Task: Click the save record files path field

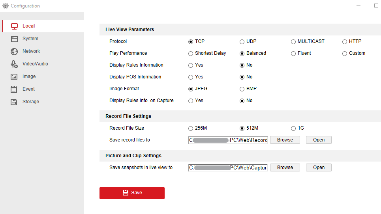Action: 228,140
